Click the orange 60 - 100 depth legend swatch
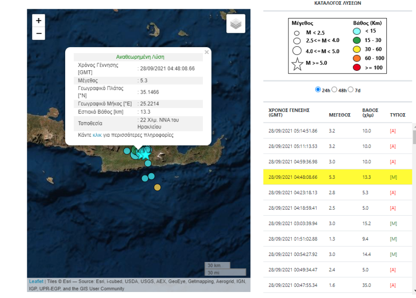416x298 pixels. pyautogui.click(x=356, y=58)
